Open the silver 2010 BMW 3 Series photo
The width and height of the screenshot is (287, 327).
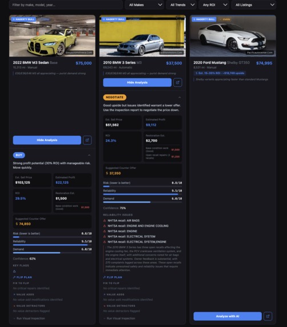tap(142, 35)
